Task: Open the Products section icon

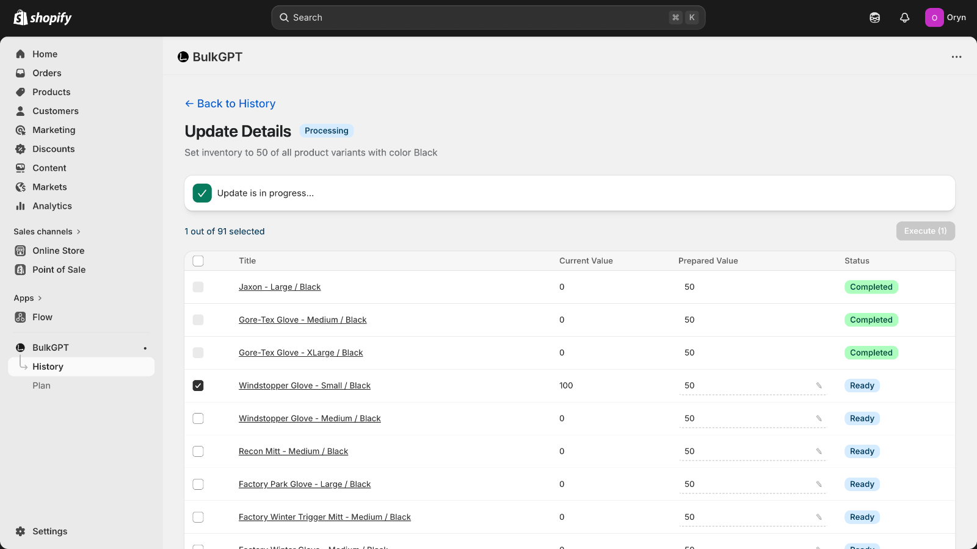Action: [x=21, y=92]
